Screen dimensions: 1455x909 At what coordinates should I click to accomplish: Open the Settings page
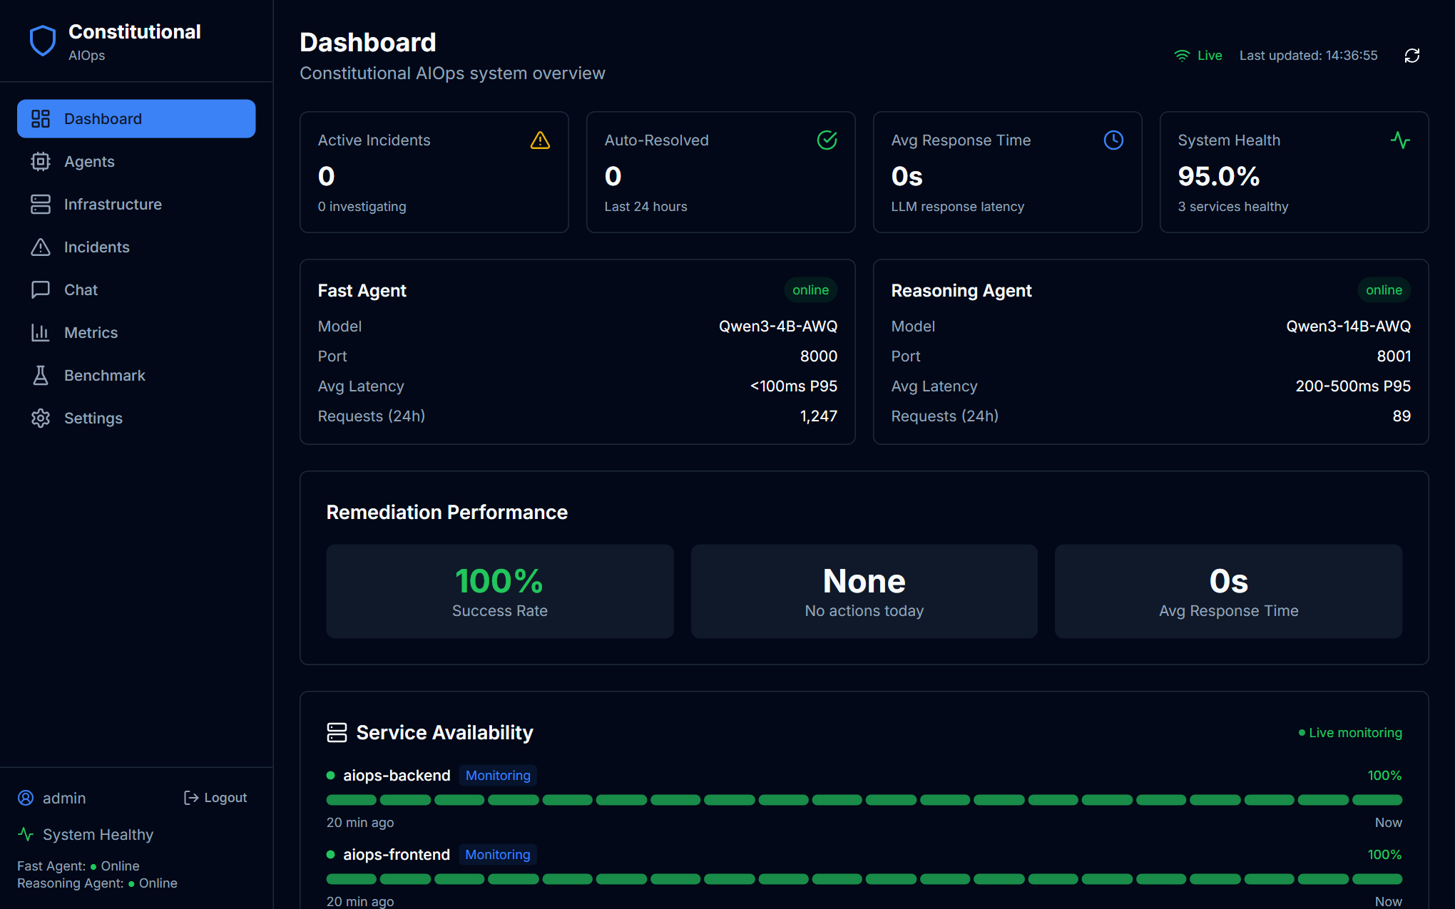pos(136,418)
